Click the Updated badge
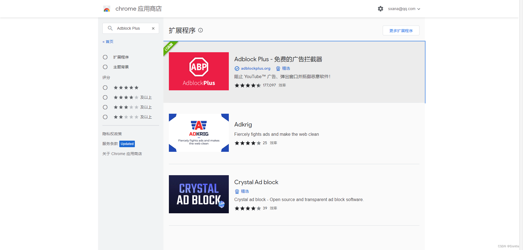The height and width of the screenshot is (250, 523). [127, 144]
